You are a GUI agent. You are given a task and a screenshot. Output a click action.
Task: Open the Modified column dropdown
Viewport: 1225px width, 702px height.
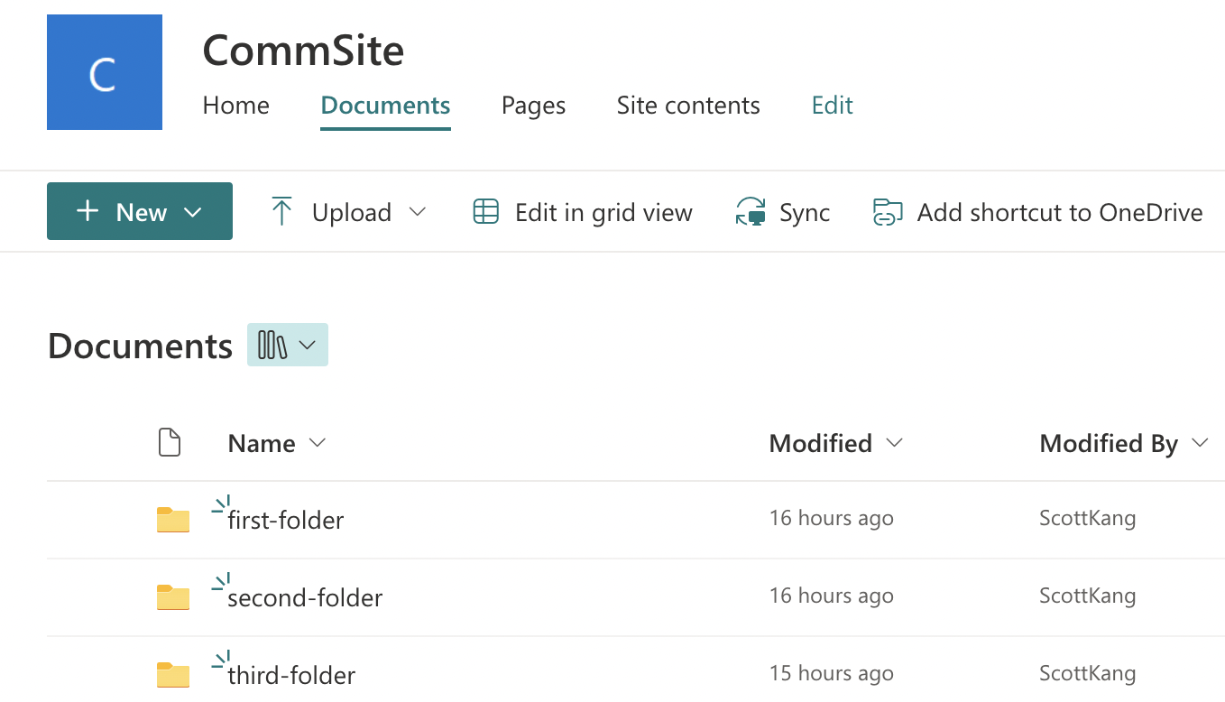894,443
